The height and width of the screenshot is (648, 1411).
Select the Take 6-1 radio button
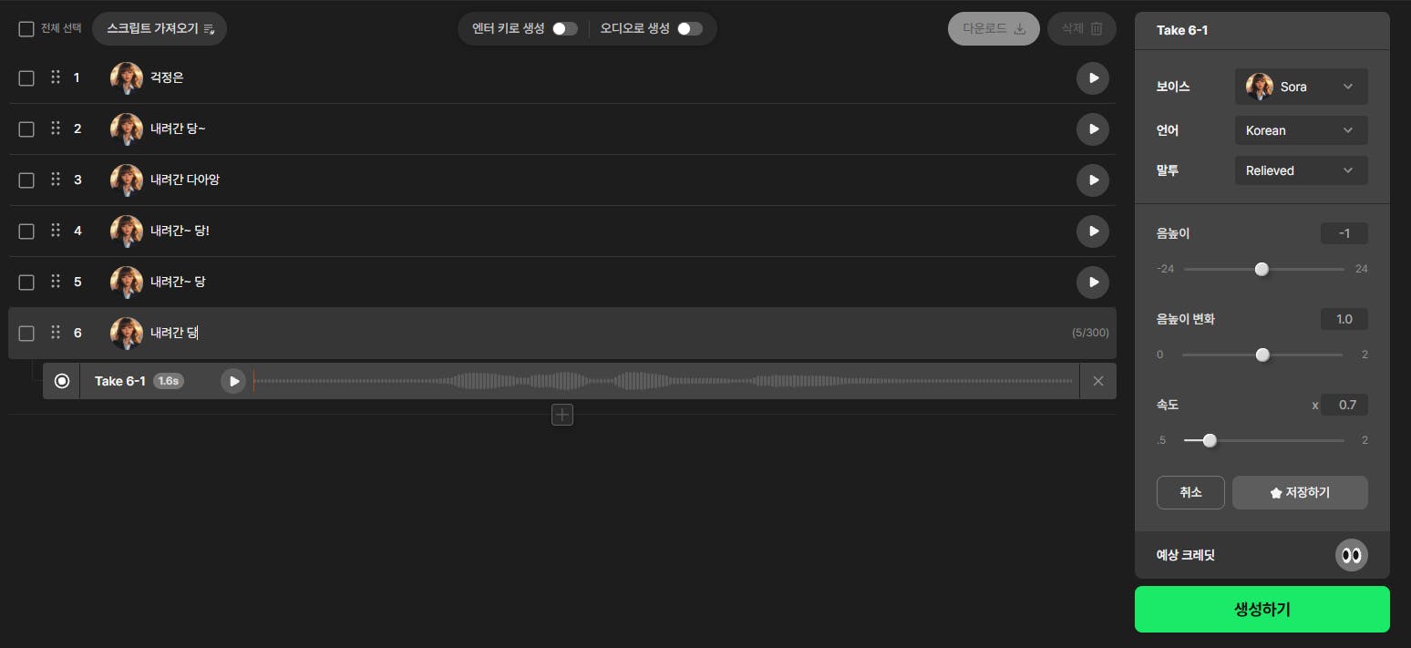(x=62, y=381)
